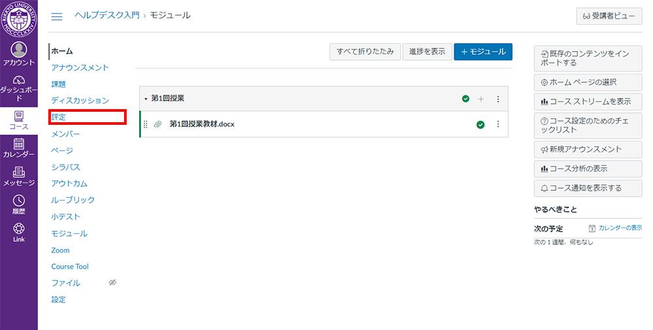Click the 受講者ビュー button
The height and width of the screenshot is (330, 653).
(x=604, y=16)
